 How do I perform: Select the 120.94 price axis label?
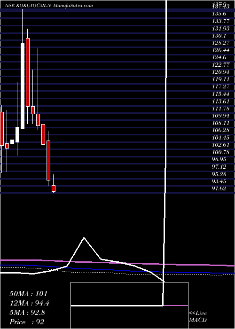point(221,72)
